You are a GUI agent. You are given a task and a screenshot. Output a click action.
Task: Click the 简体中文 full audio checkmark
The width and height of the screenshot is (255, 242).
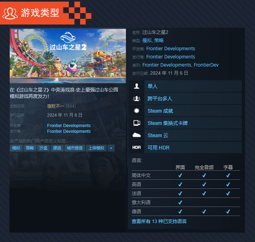pos(204,175)
